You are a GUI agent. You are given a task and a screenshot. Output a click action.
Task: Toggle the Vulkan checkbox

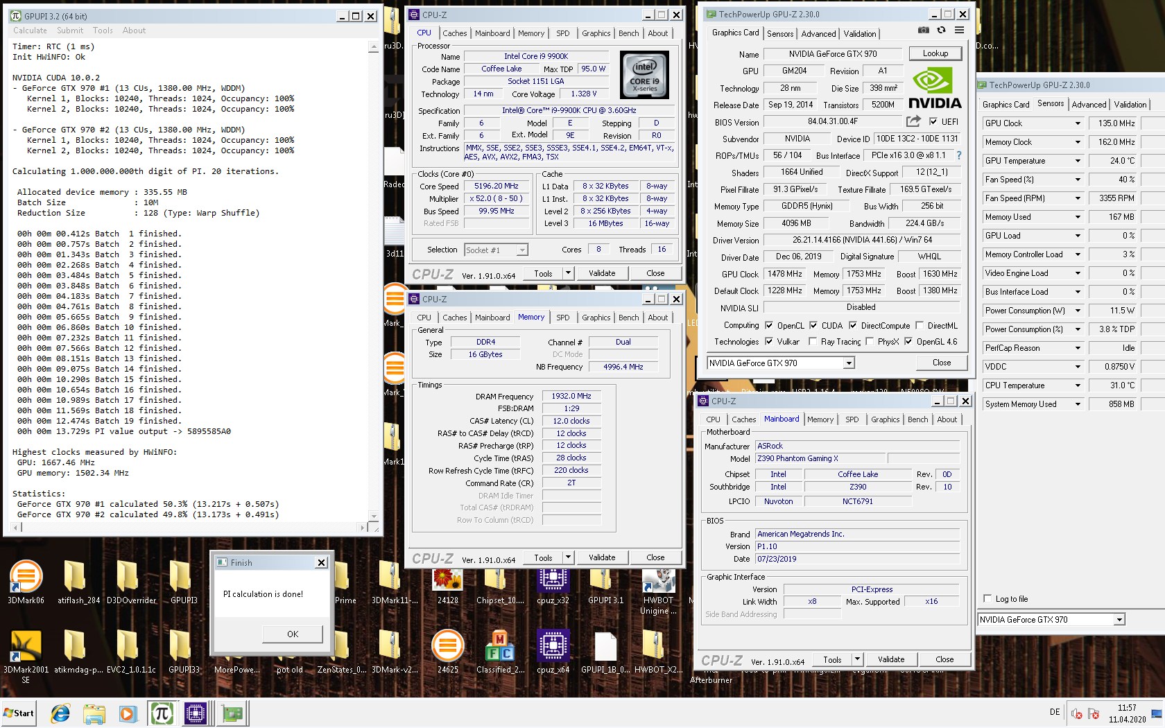pos(768,341)
